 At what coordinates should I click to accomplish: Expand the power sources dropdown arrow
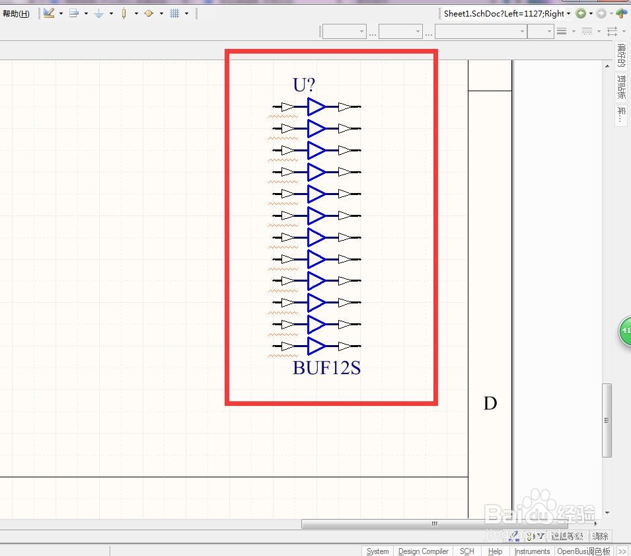pyautogui.click(x=112, y=14)
